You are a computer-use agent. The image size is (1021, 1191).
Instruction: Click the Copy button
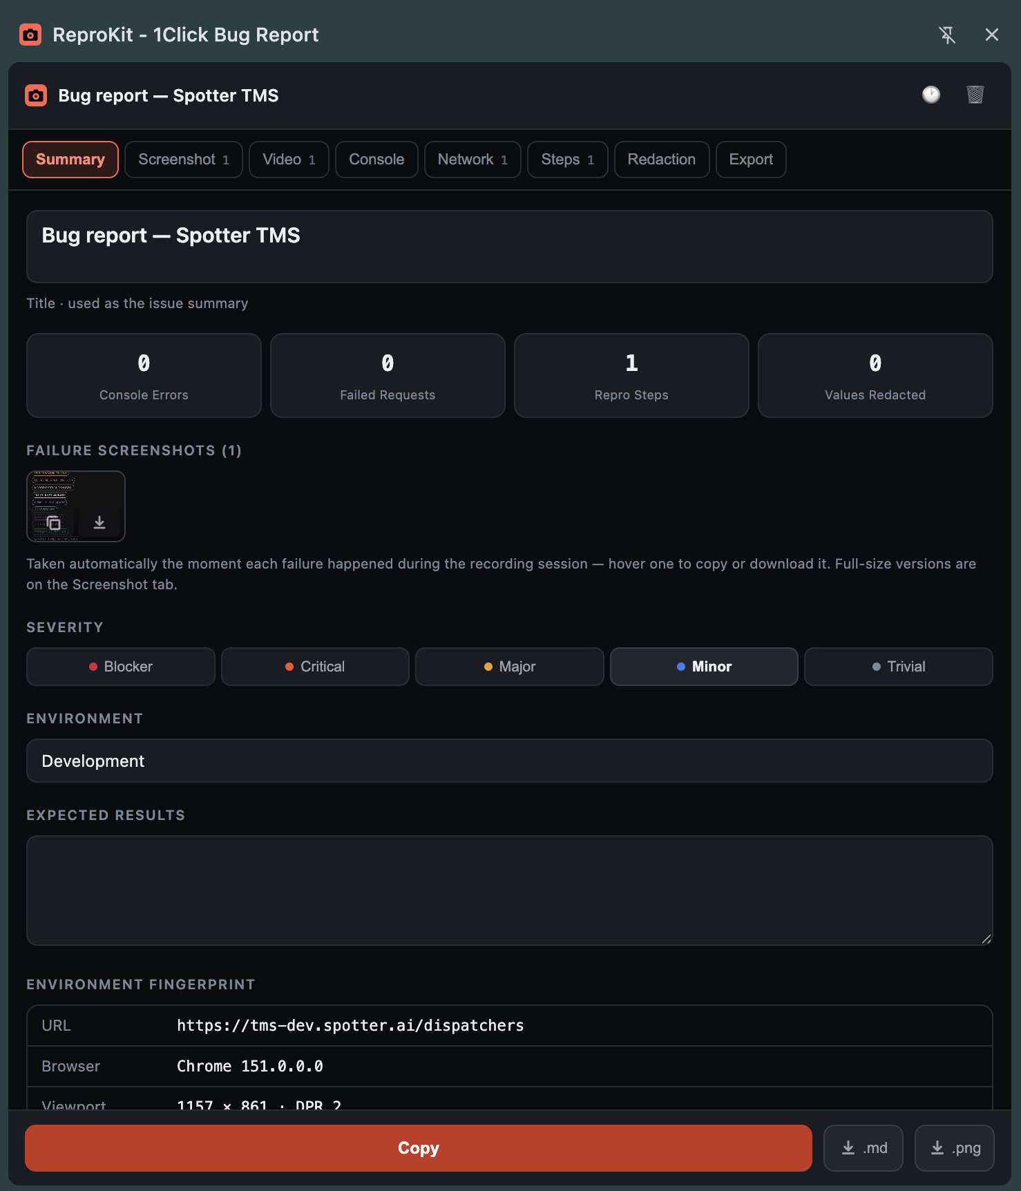419,1148
